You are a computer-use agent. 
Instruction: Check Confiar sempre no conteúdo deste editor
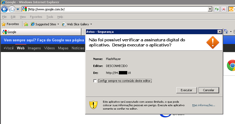(95, 81)
